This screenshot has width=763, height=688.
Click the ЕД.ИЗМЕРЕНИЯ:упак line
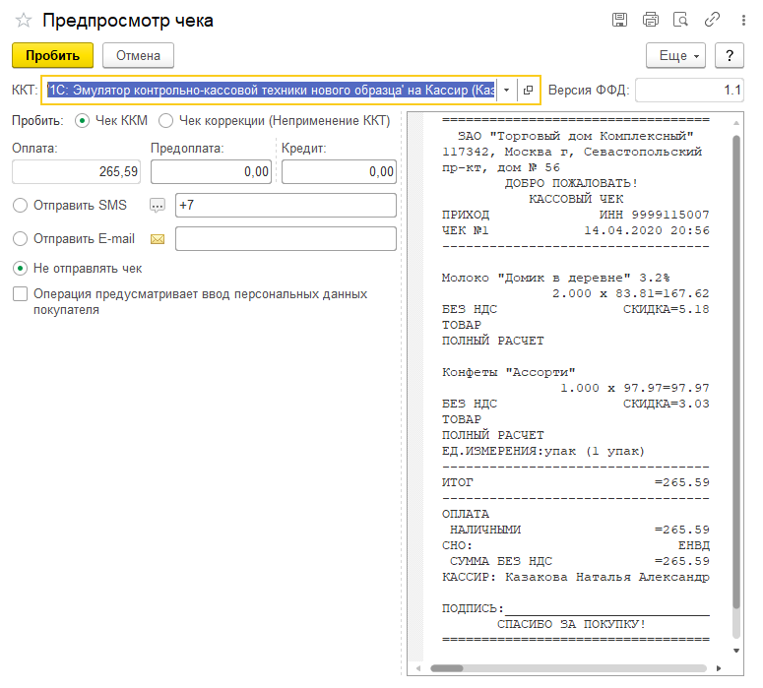(x=543, y=451)
